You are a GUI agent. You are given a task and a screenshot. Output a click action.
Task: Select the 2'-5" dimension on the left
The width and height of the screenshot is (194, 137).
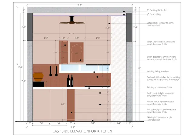pos(23,27)
